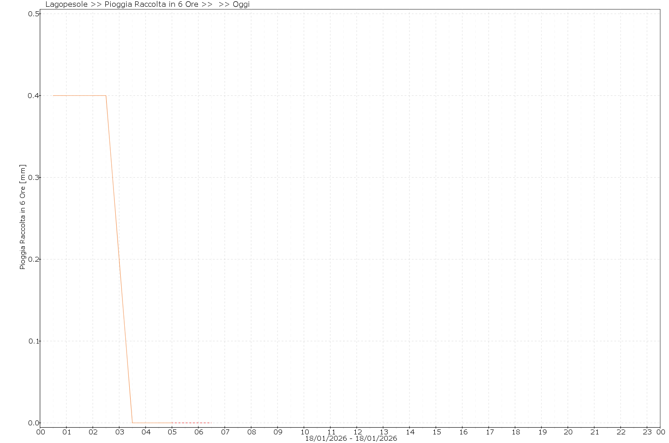
Task: Click the date range label '18/01/2026 - 18/01/2026'
Action: [351, 438]
